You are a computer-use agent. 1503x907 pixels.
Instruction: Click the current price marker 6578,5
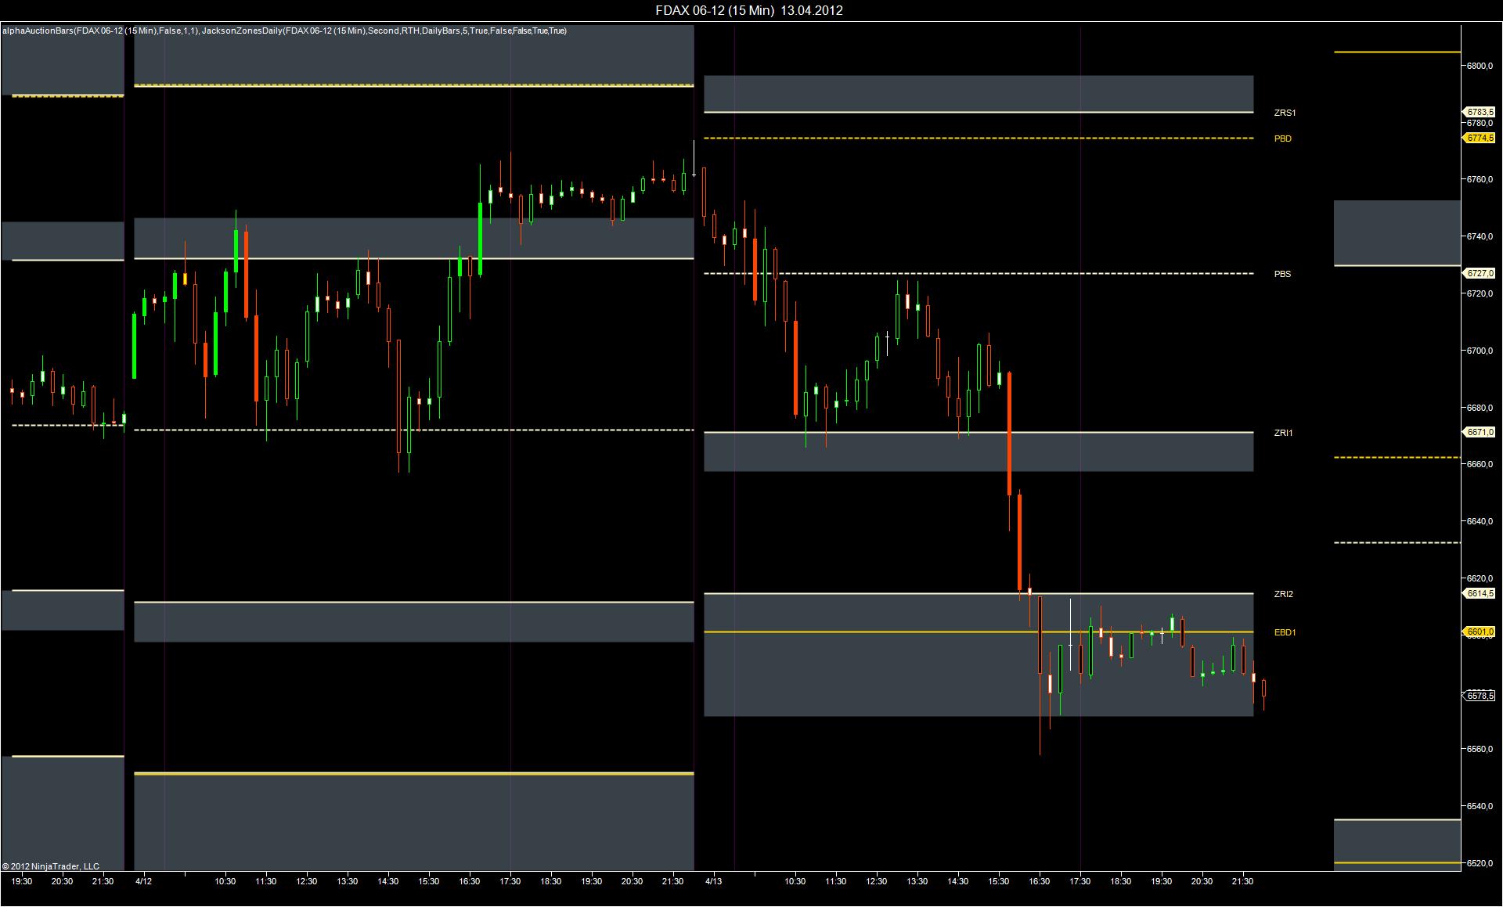(x=1480, y=695)
